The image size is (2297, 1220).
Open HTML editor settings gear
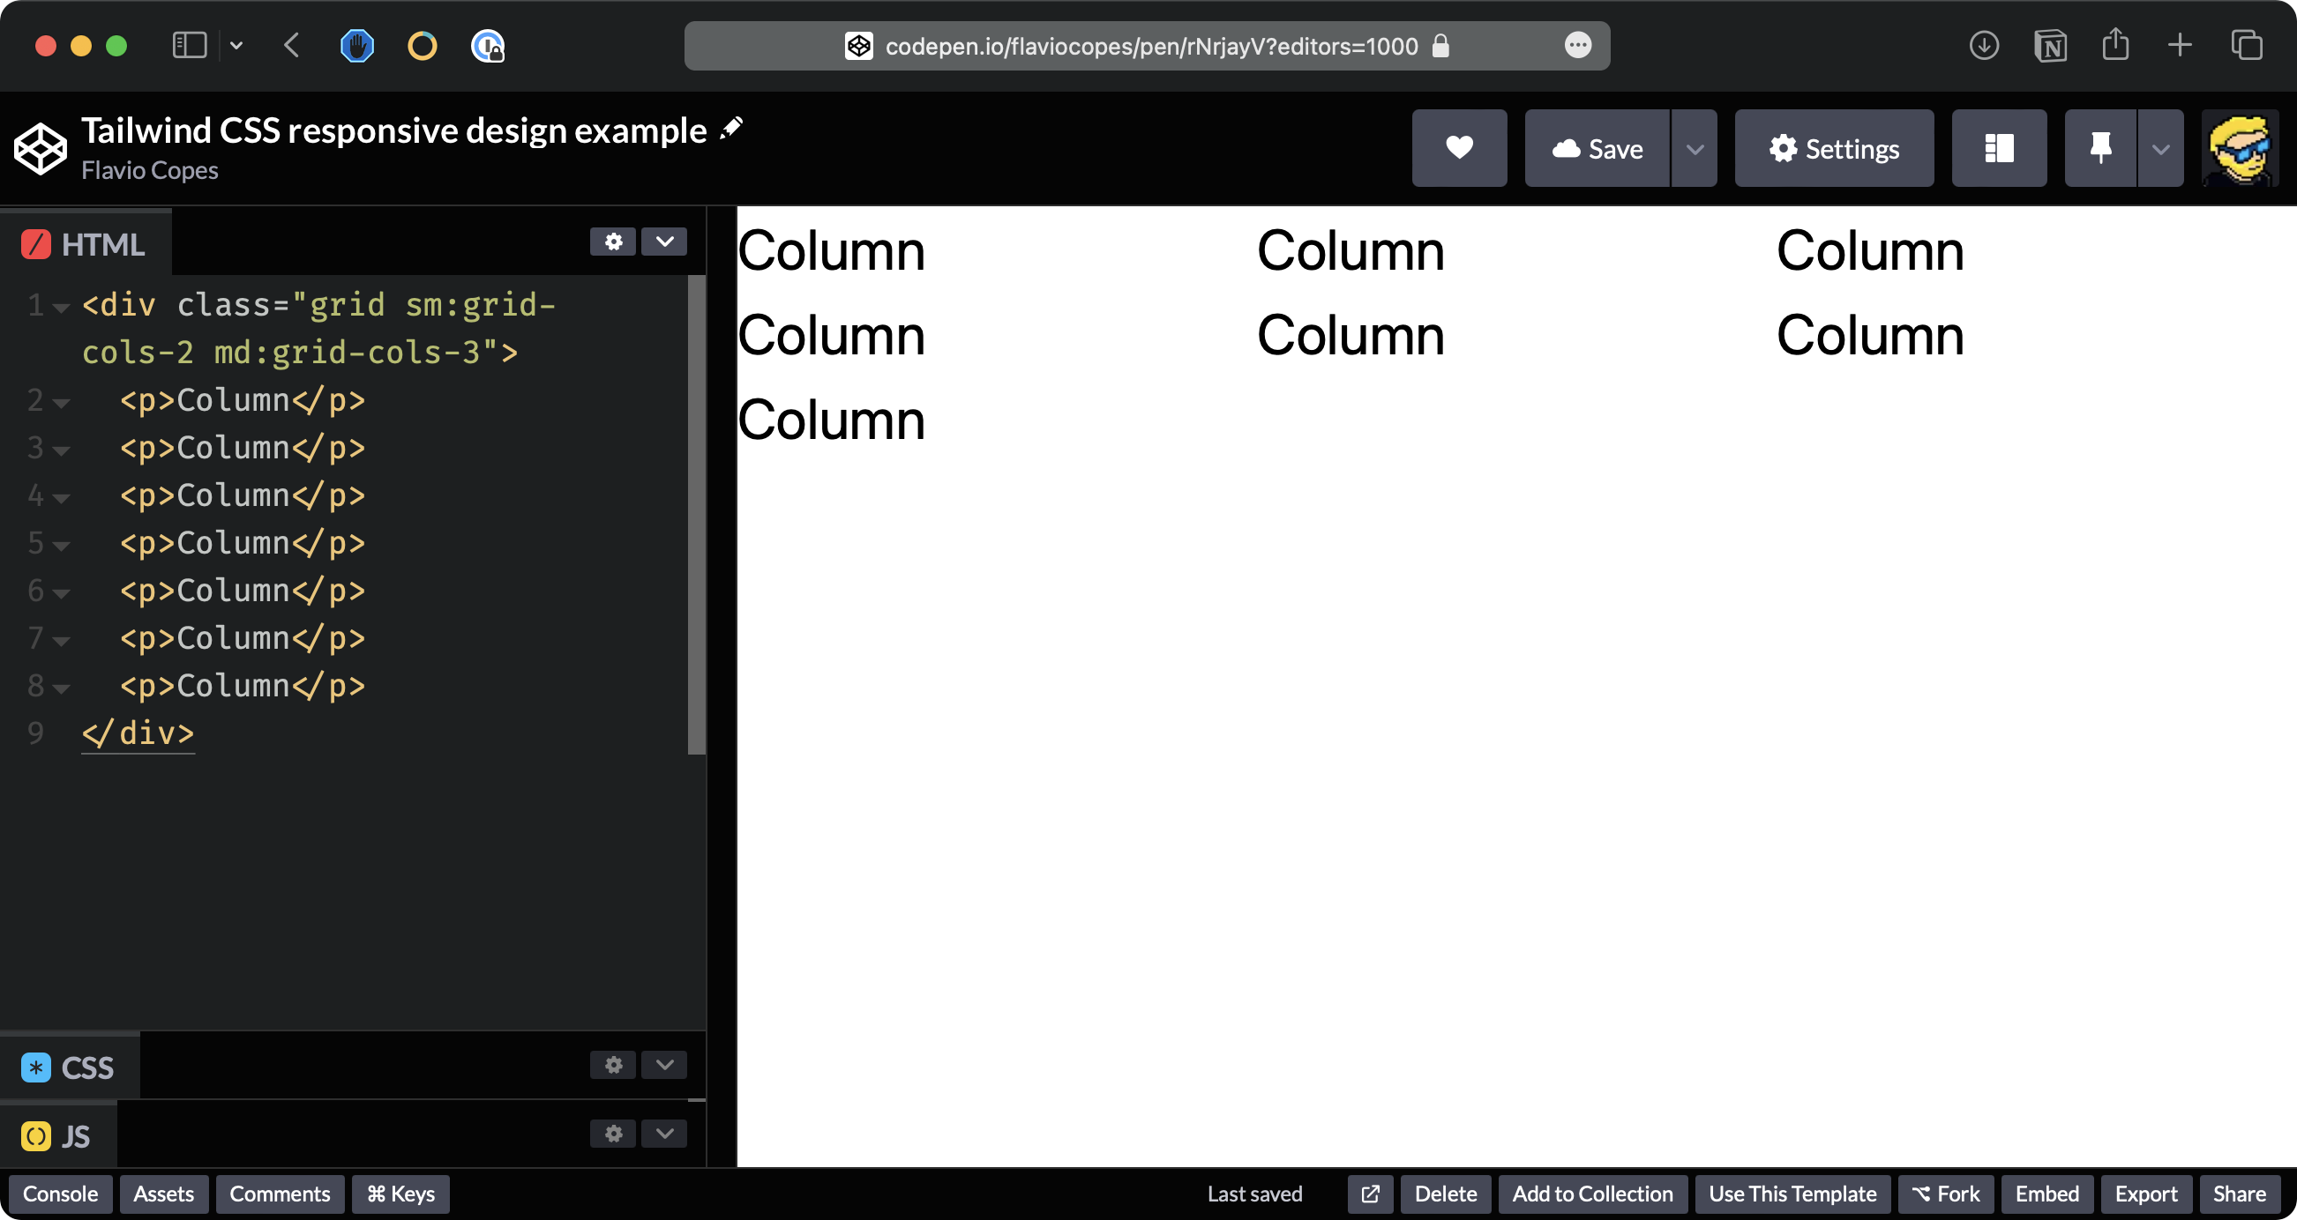pyautogui.click(x=612, y=242)
